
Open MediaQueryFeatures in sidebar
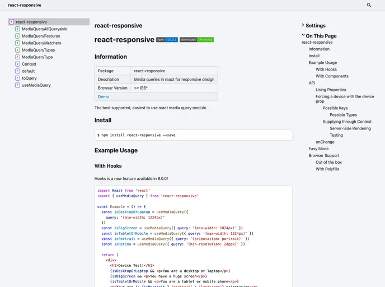pyautogui.click(x=41, y=36)
